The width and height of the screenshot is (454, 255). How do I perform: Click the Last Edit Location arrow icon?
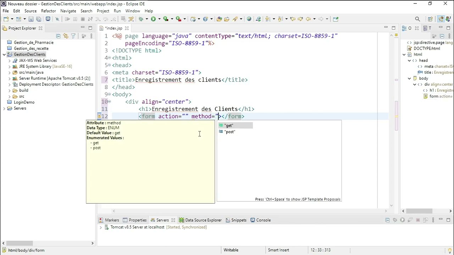[293, 19]
